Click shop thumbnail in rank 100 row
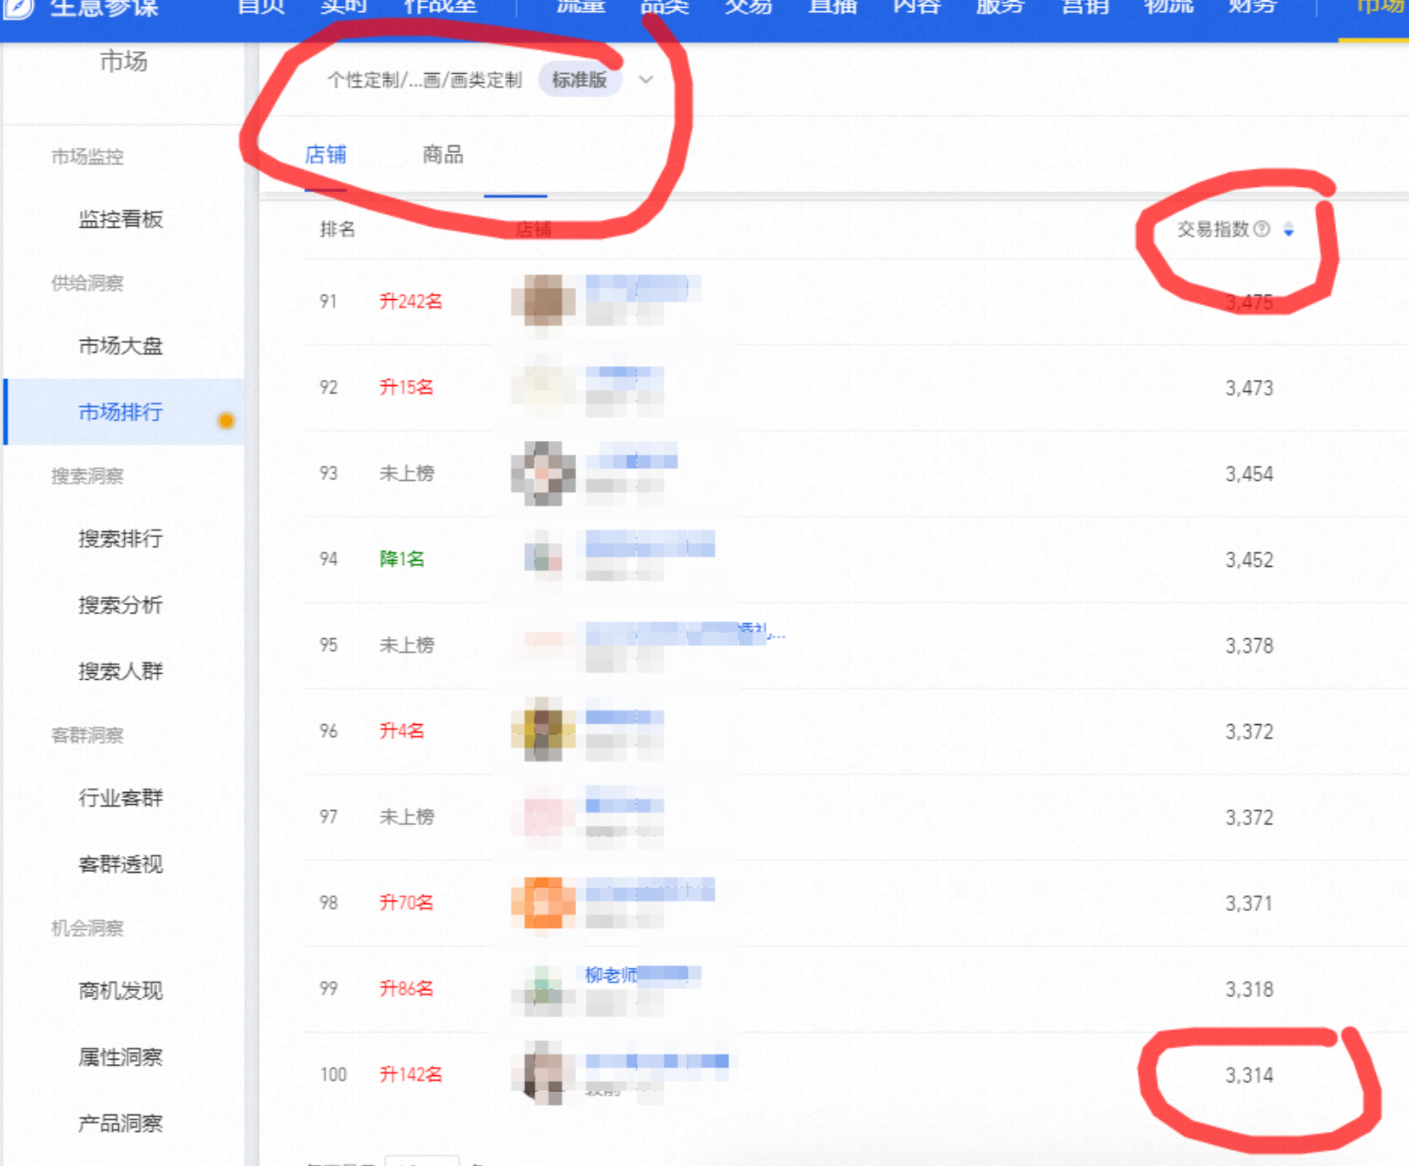 click(543, 1073)
